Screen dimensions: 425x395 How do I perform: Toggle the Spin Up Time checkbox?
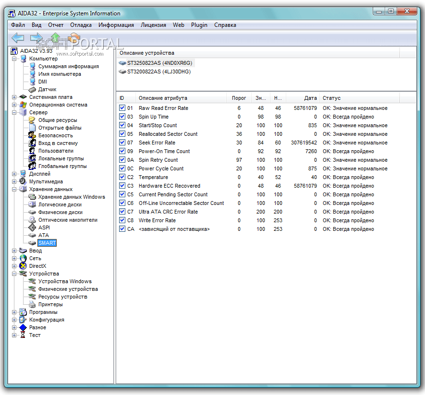[x=122, y=117]
